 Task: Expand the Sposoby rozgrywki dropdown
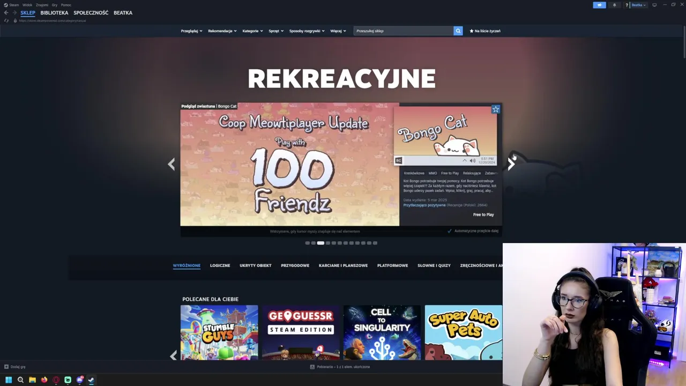pos(307,31)
